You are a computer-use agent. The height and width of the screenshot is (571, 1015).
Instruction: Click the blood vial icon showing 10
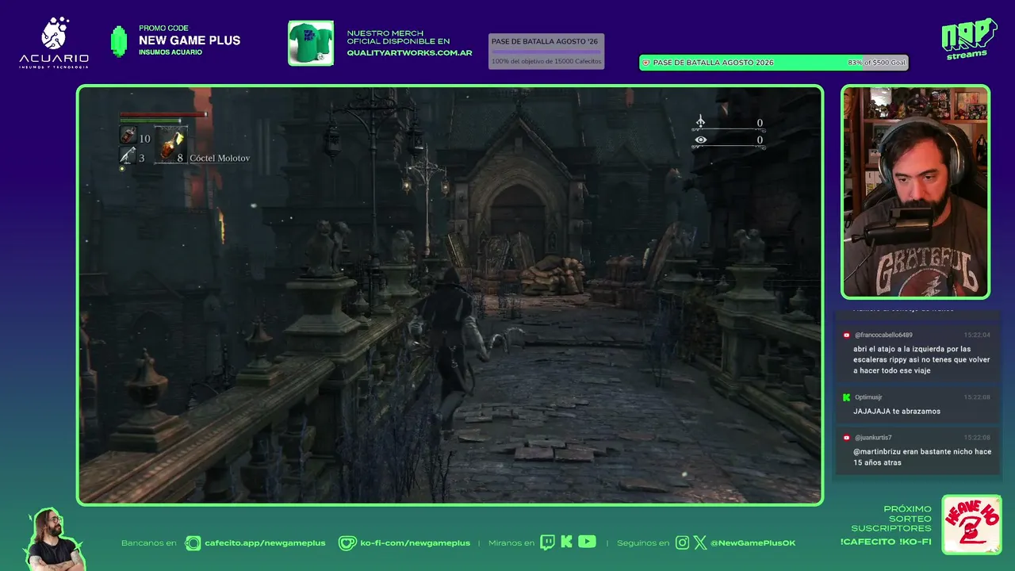tap(128, 136)
